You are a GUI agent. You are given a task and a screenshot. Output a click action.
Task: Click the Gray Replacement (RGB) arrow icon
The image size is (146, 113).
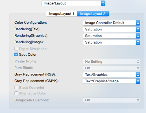click(138, 74)
